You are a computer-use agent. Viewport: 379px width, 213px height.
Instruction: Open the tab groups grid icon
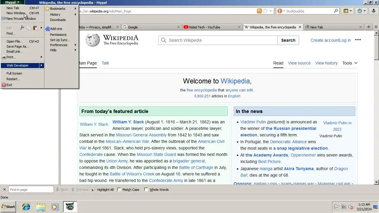376,27
